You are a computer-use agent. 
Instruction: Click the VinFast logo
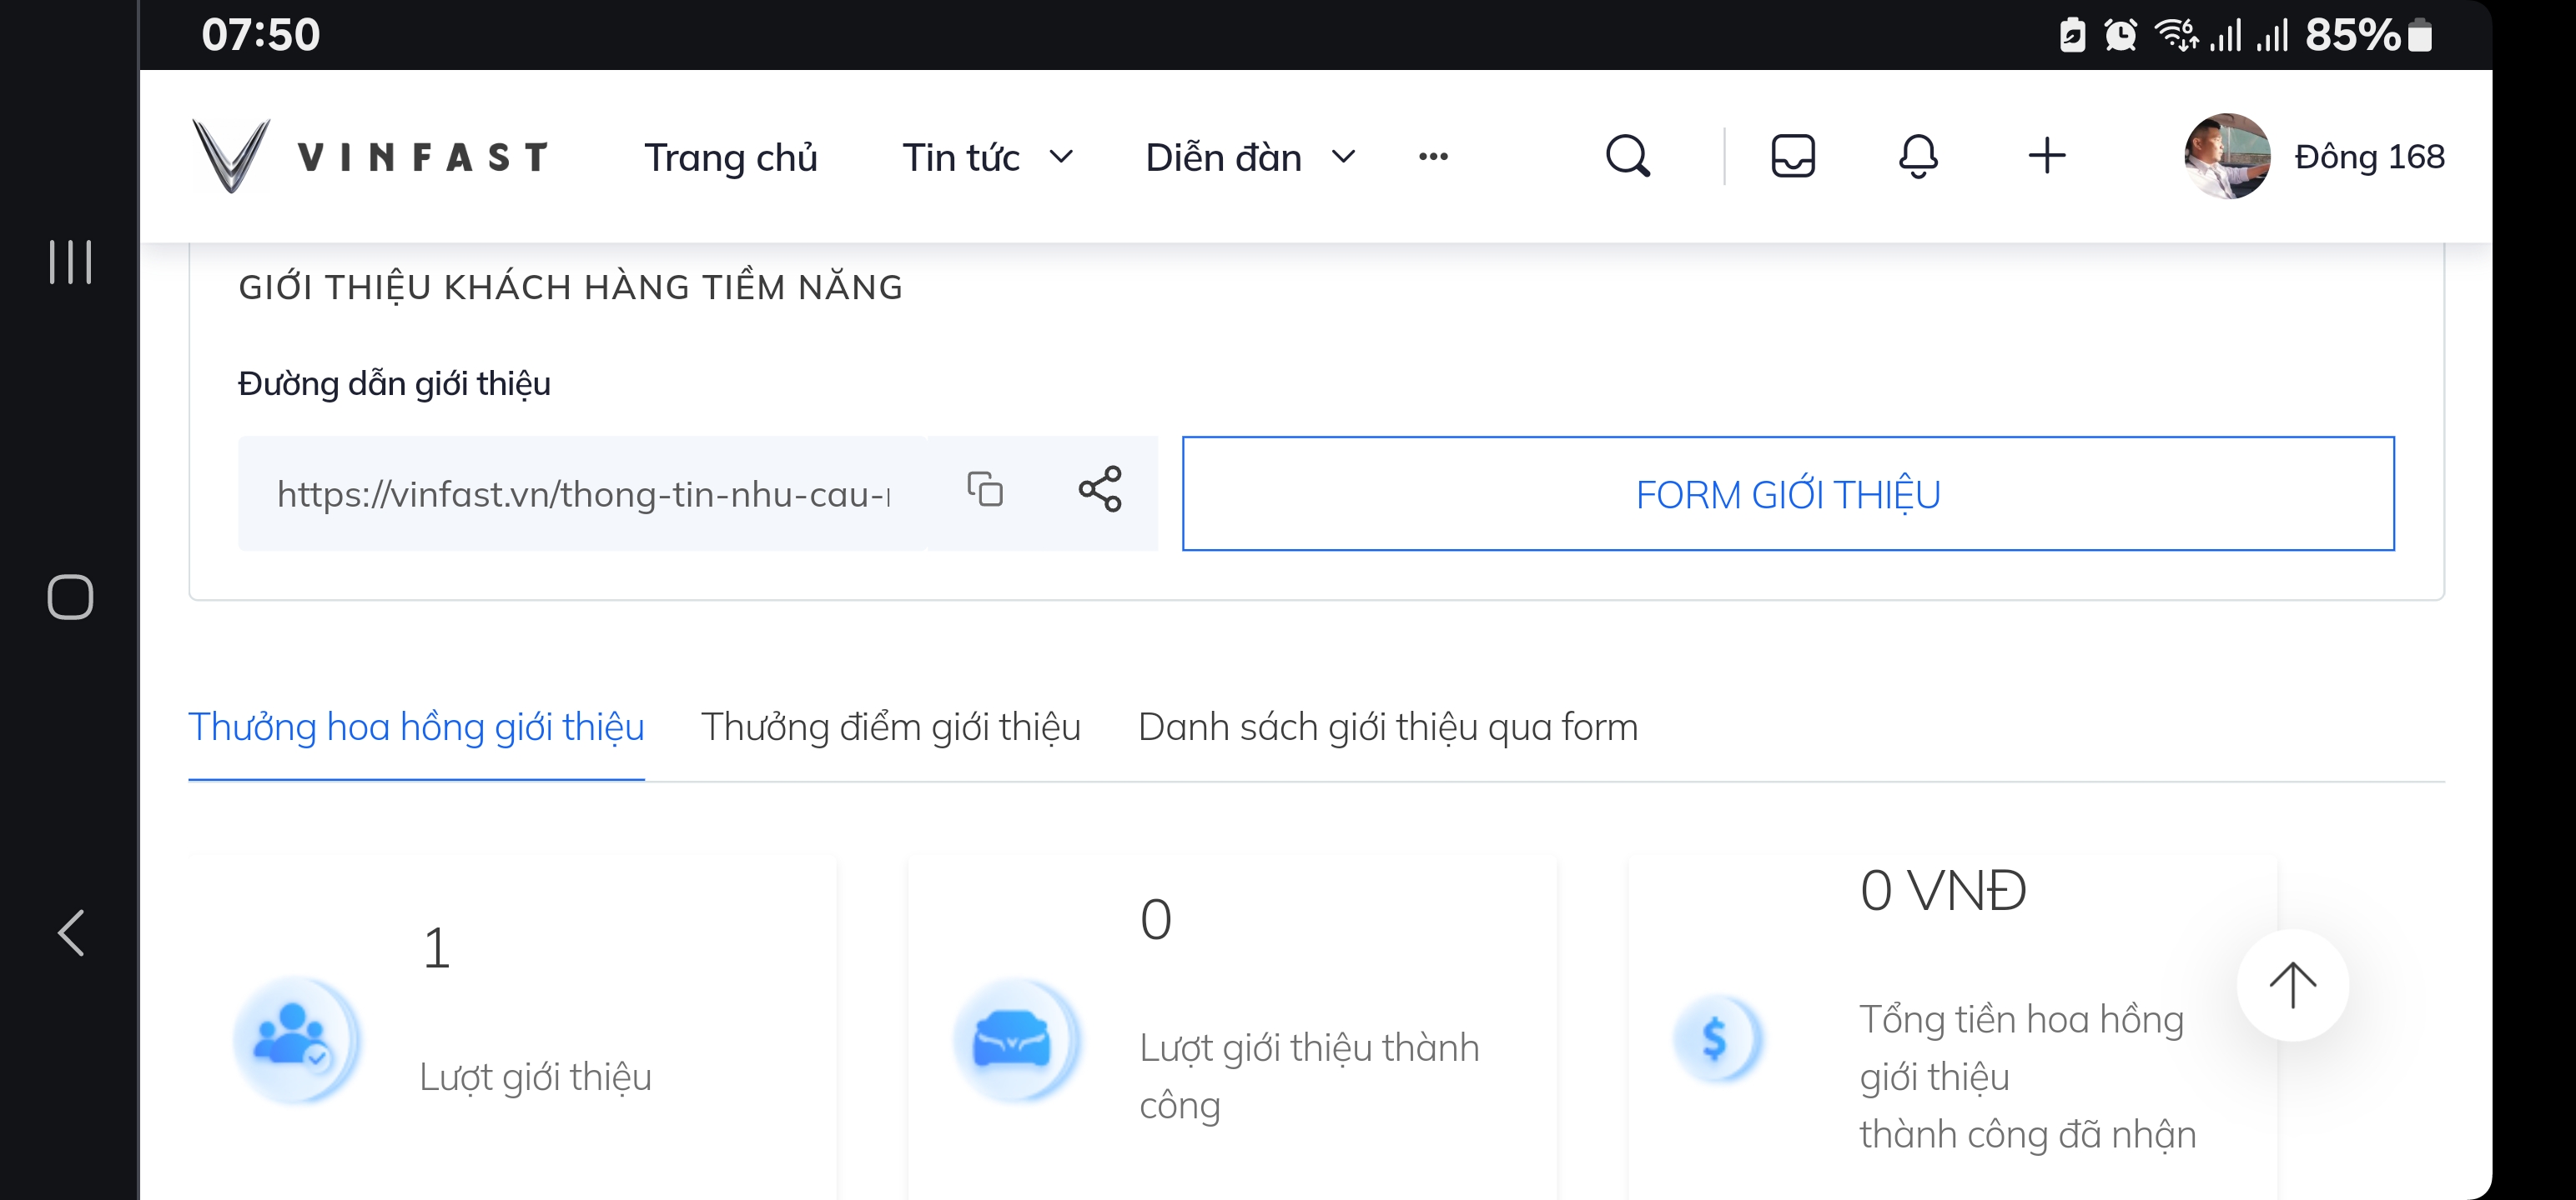[370, 156]
